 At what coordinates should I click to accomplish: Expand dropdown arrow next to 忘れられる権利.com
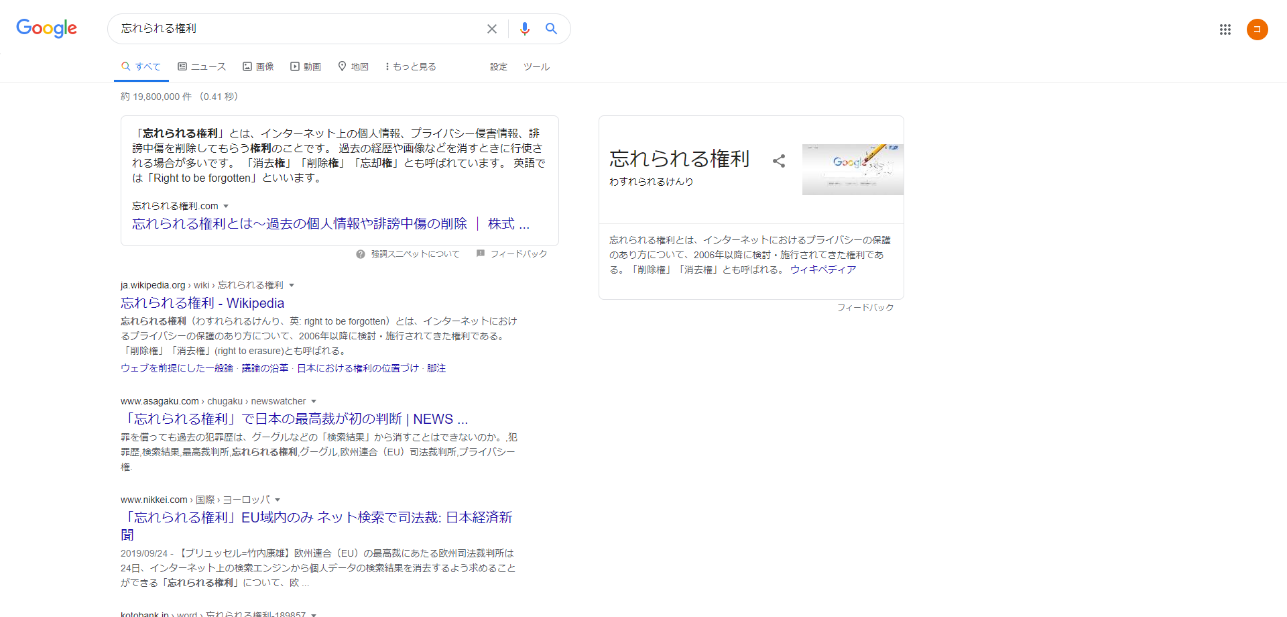(x=226, y=206)
